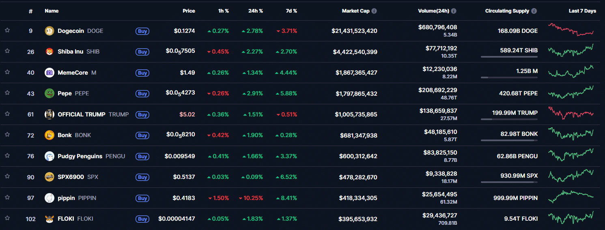Image resolution: width=605 pixels, height=230 pixels.
Task: Click the Shiba Inu coin logo
Action: 49,52
